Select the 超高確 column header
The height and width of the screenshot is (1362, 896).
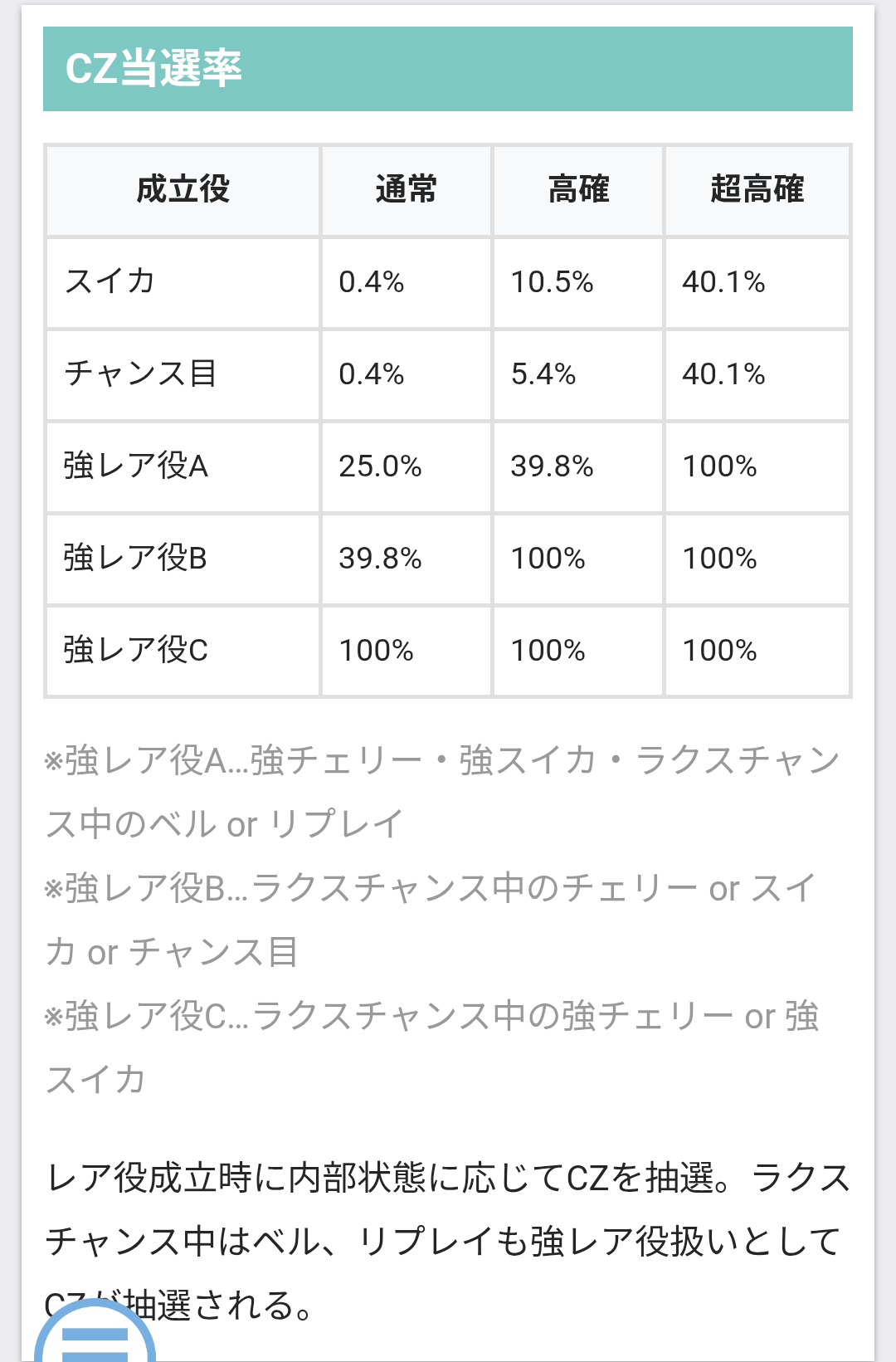(x=757, y=190)
